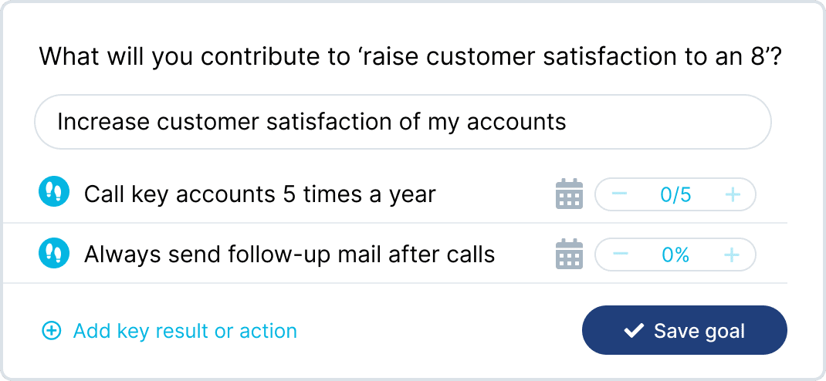The height and width of the screenshot is (381, 826).
Task: Increase the 0% progress with plus
Action: coord(733,255)
